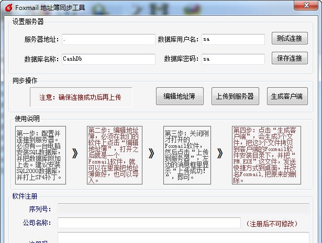Open the address book via 编辑地址簿
The image size is (322, 243).
point(180,96)
